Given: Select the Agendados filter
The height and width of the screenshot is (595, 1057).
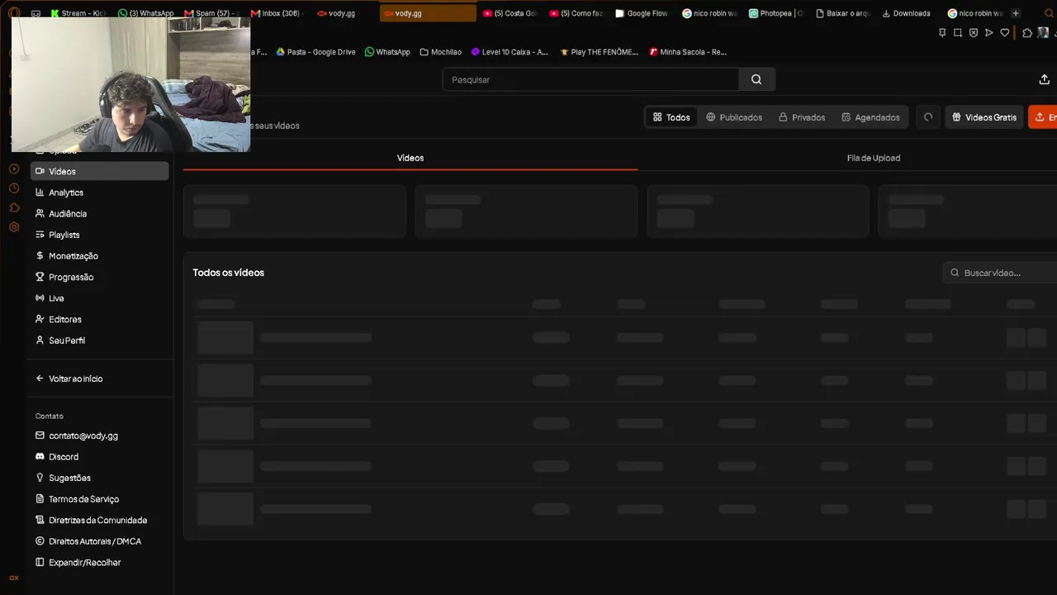Looking at the screenshot, I should click(870, 117).
